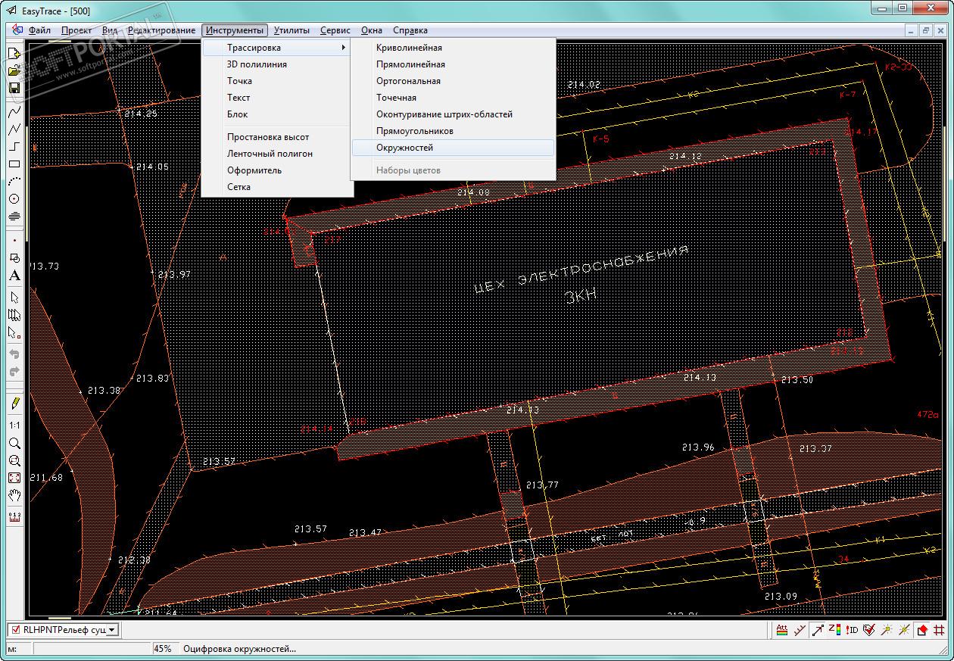Viewport: 954px width, 661px height.
Task: Click the 1:1 zoom scale button
Action: click(14, 426)
